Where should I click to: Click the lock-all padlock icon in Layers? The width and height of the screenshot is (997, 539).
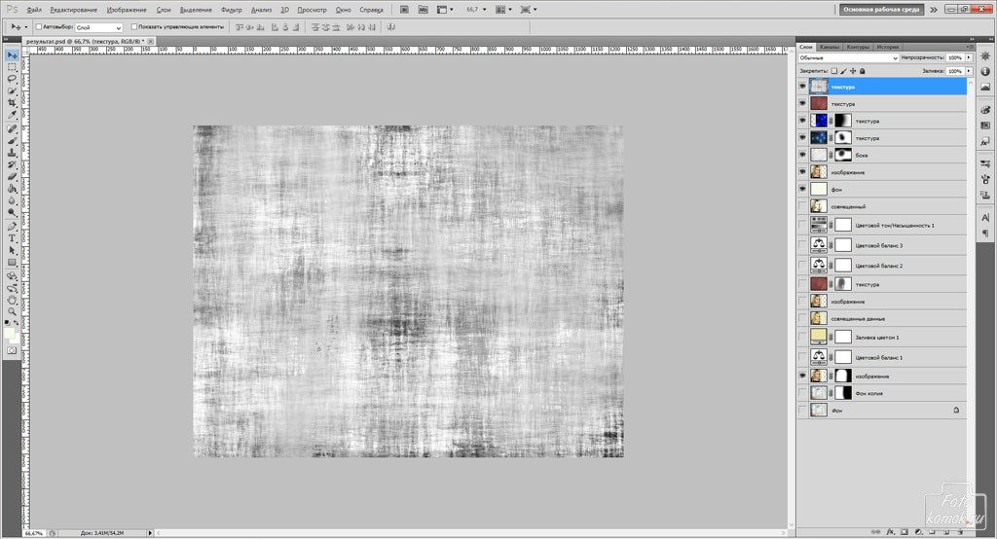pos(863,71)
